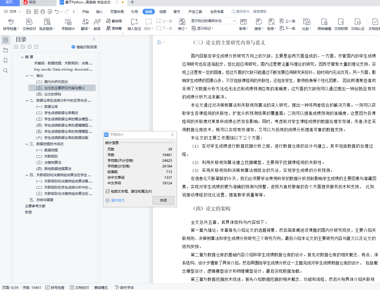380x290 pixels.
Task: Click 智能识别目录 in the outline pane
Action: pyautogui.click(x=84, y=47)
